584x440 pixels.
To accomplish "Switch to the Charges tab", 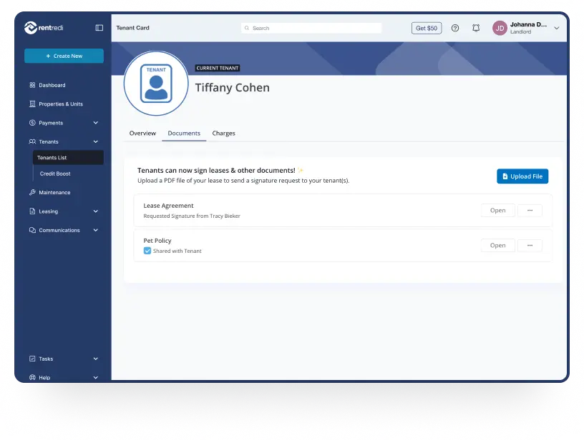I will click(x=223, y=134).
